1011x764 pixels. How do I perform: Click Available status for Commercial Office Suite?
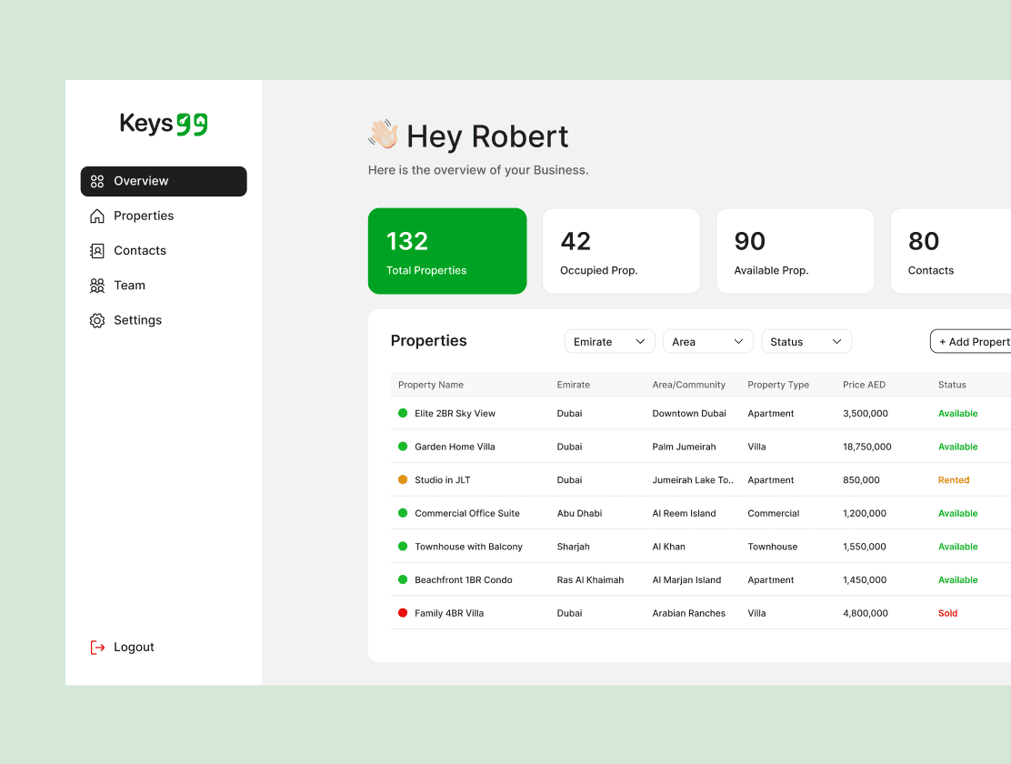[958, 513]
